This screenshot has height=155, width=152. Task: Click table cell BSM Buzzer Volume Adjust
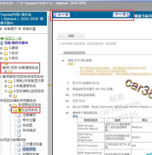pos(91,127)
